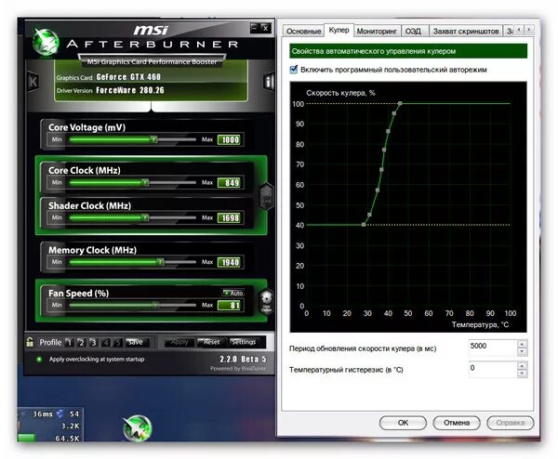558x459 pixels.
Task: Select the Кулер tab
Action: [x=339, y=31]
